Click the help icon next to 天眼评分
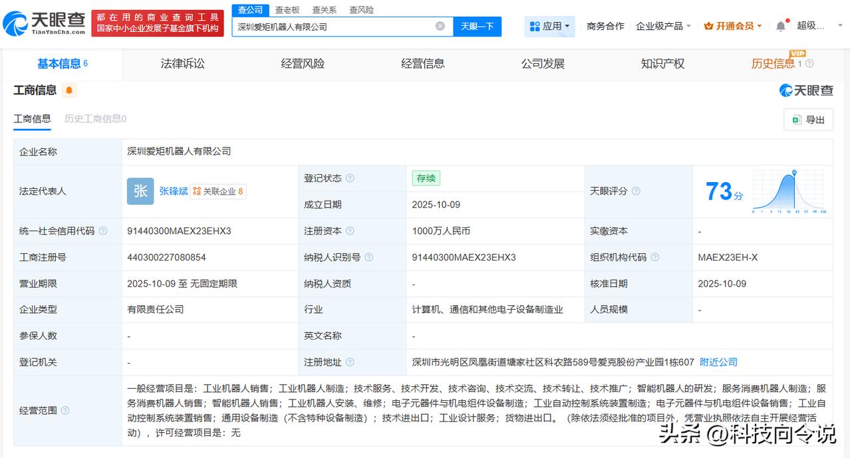 pos(636,191)
